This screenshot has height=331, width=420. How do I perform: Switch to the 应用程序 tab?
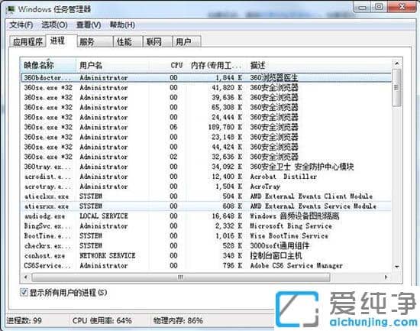click(27, 42)
